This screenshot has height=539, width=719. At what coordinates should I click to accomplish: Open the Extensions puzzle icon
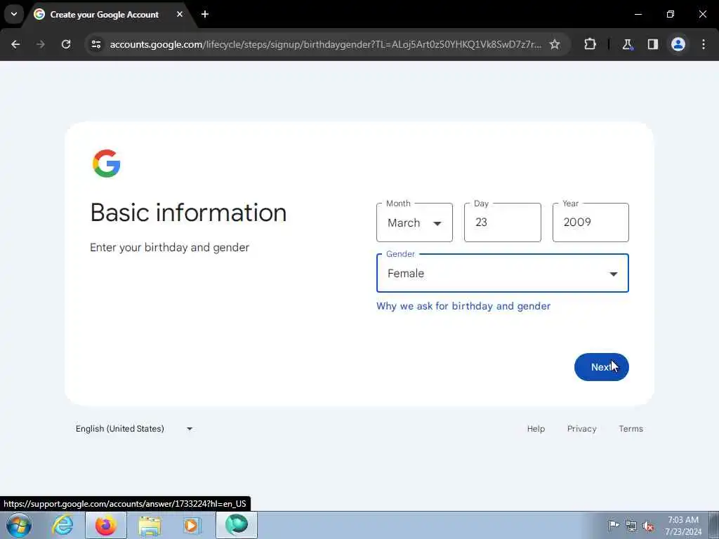(590, 44)
